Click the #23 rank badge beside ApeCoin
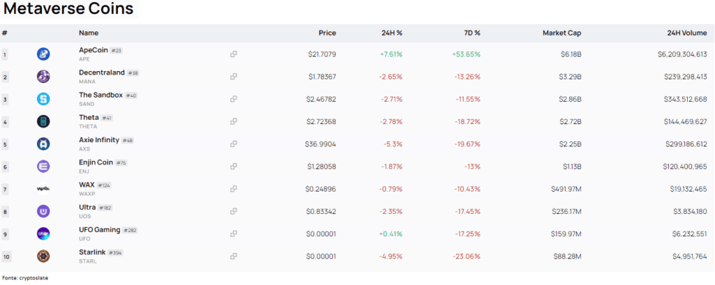The height and width of the screenshot is (285, 715). click(x=117, y=51)
